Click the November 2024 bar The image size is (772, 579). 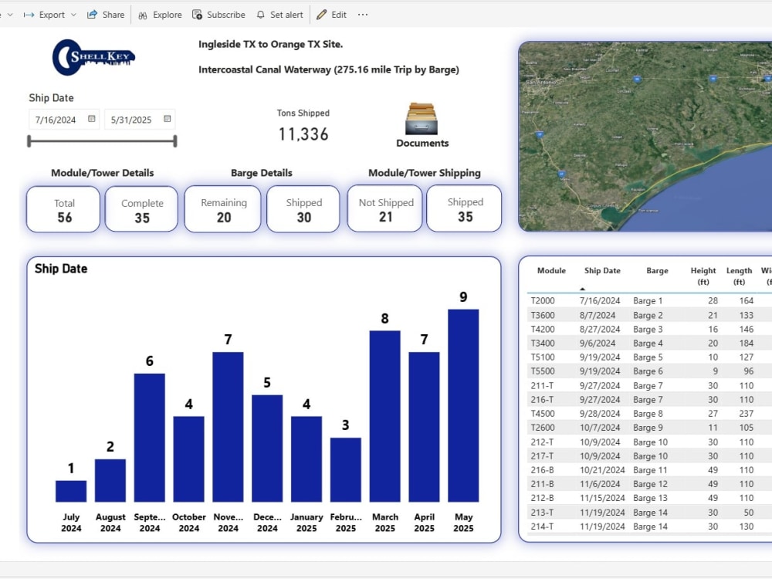point(228,427)
